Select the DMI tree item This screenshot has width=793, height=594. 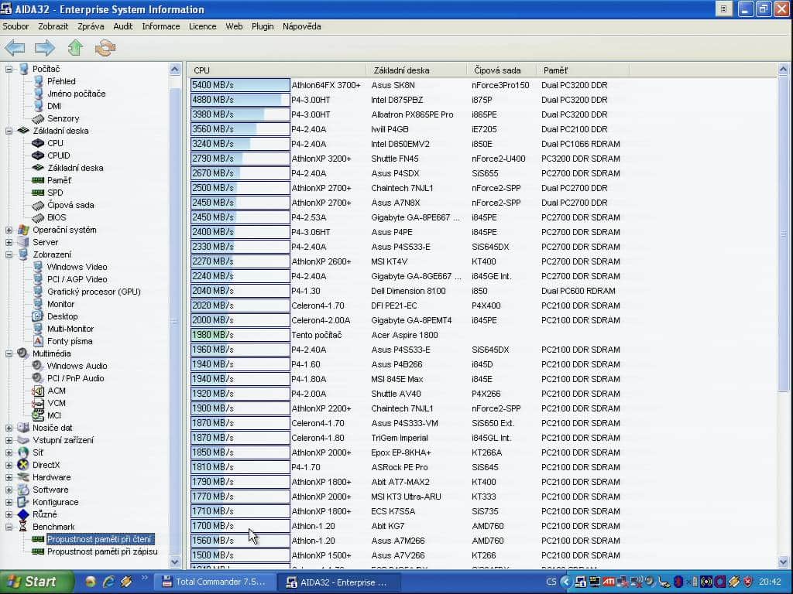point(54,106)
